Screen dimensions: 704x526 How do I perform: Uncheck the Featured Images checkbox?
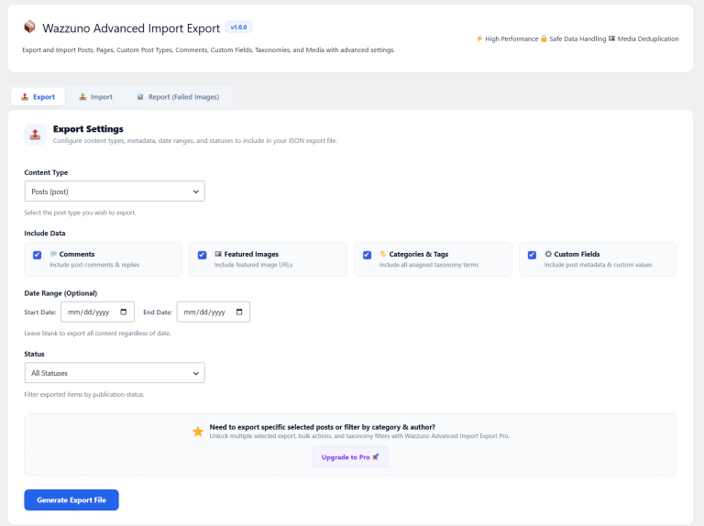tap(202, 255)
